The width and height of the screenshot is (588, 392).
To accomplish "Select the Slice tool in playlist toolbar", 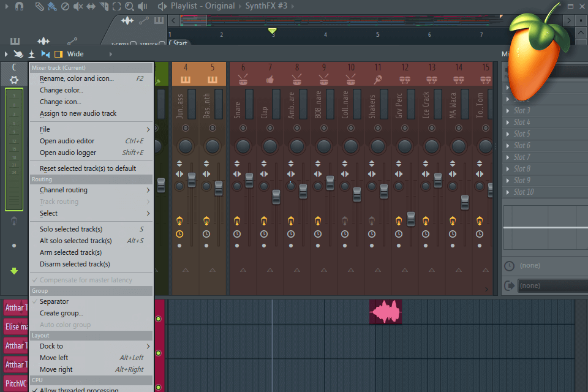I will point(104,6).
